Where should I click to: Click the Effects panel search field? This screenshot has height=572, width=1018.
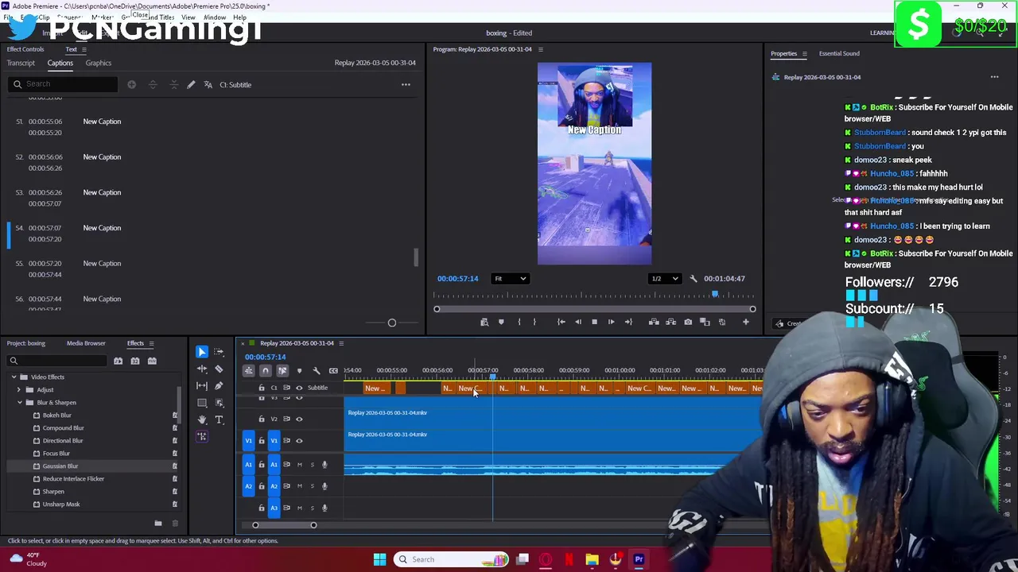[x=56, y=361]
